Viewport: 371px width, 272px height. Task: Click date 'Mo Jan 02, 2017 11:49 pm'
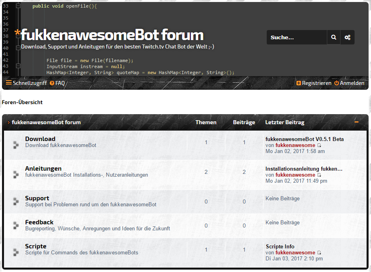[296, 181]
